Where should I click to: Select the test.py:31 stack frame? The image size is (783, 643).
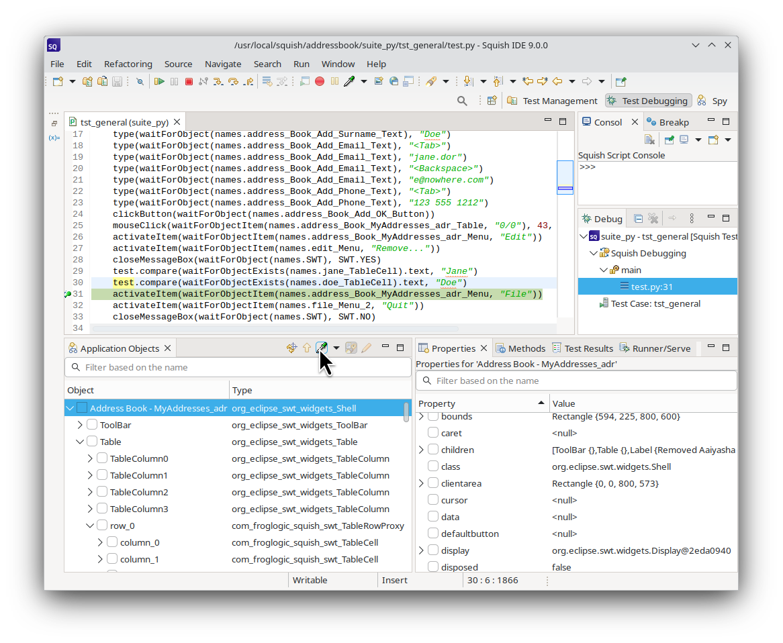pyautogui.click(x=651, y=287)
